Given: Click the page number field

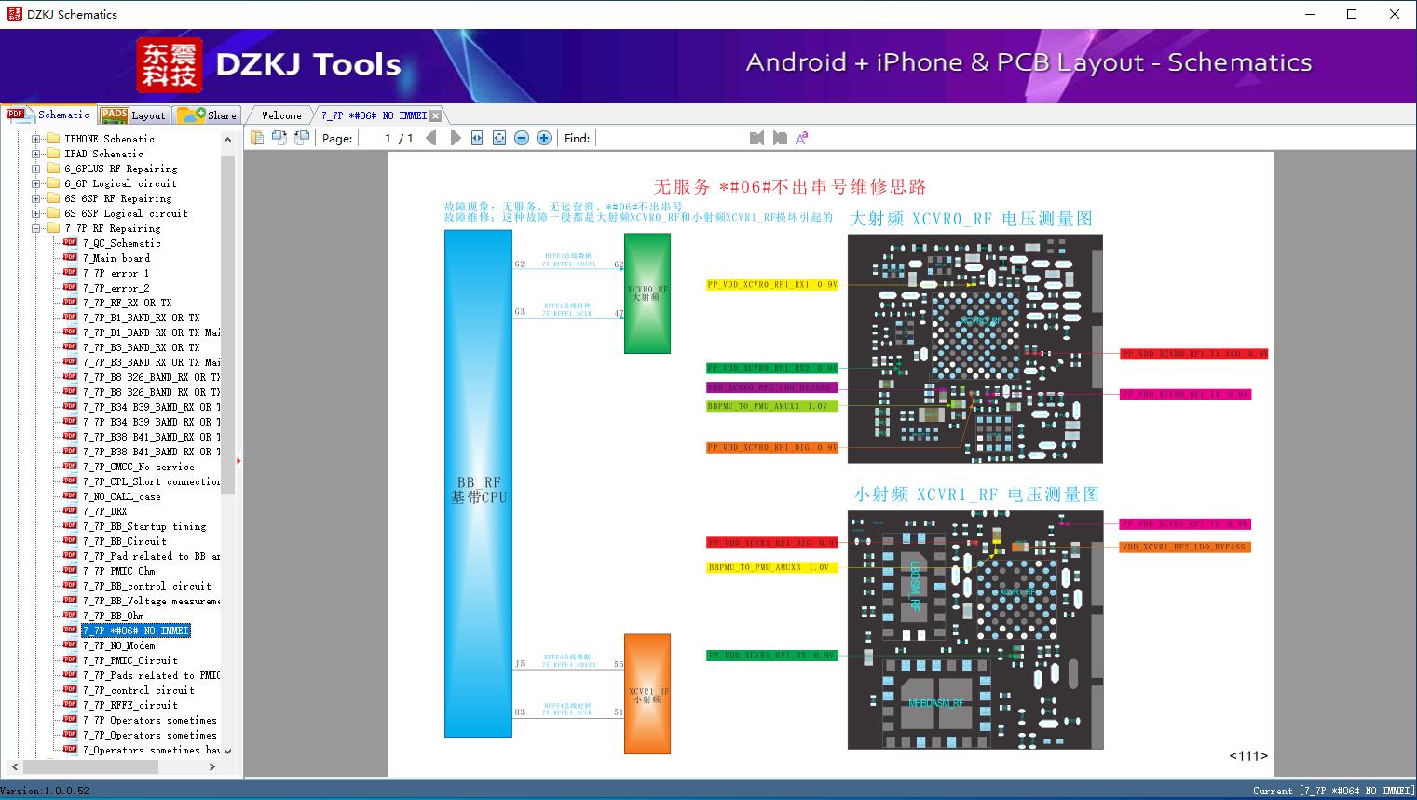Looking at the screenshot, I should pos(375,138).
